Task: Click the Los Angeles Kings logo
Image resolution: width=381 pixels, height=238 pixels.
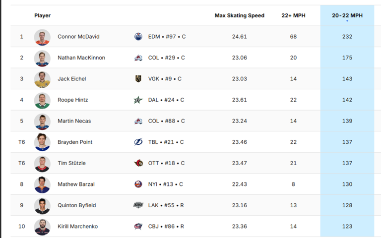Action: click(138, 205)
